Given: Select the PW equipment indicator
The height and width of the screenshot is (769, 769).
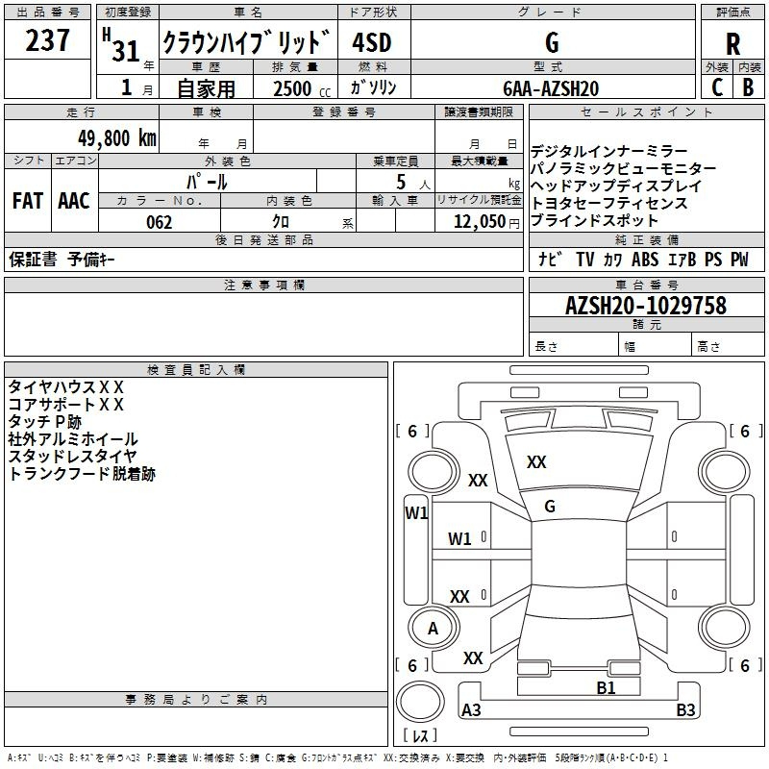Looking at the screenshot, I should [x=738, y=260].
